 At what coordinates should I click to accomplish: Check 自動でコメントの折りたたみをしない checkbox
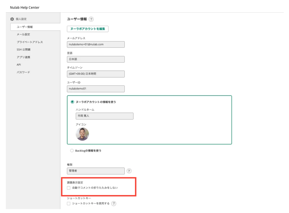coord(69,188)
